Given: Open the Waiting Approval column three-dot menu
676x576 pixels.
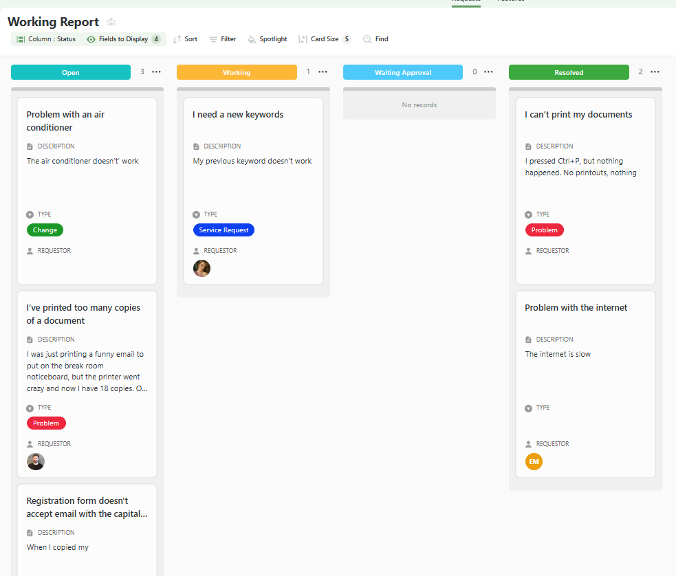Looking at the screenshot, I should click(x=489, y=72).
